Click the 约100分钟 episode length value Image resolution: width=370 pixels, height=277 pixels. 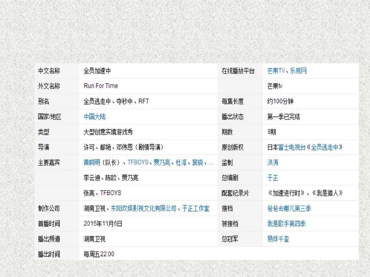click(x=280, y=101)
